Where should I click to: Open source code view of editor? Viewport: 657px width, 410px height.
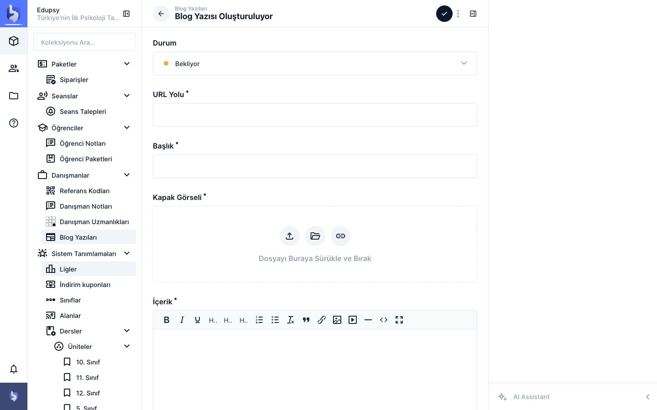click(x=384, y=320)
